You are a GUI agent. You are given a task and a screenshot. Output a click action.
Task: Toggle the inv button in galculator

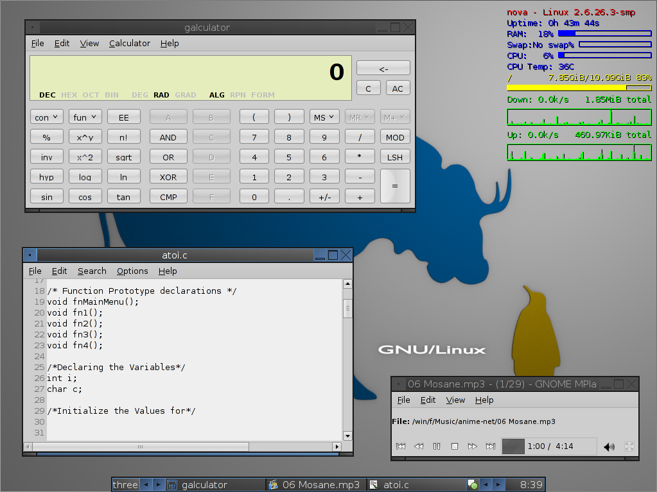47,157
